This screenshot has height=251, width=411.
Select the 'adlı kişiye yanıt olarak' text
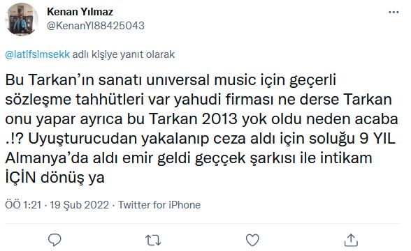click(124, 54)
